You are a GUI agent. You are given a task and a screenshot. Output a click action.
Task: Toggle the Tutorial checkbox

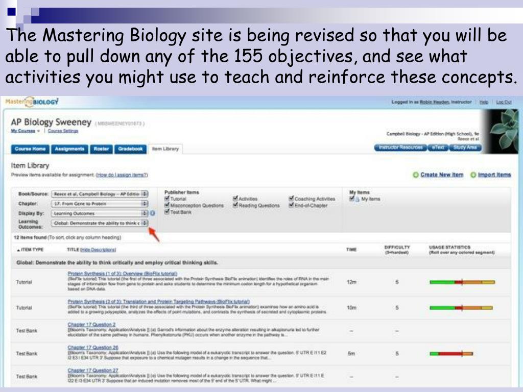click(167, 199)
